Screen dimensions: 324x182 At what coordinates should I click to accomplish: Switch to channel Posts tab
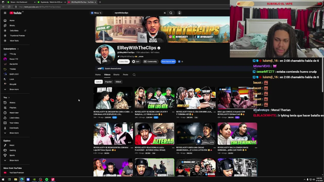pos(125,75)
